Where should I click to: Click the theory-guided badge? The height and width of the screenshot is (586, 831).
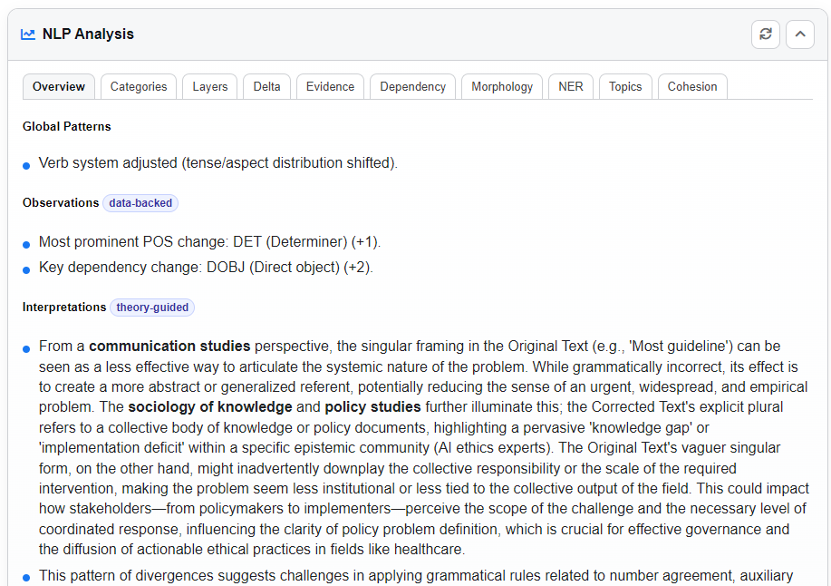pyautogui.click(x=152, y=308)
